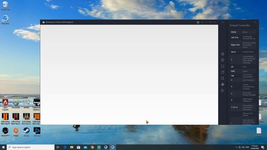Screen dimensions: 267x150
Task: Open the Gameloop desktop shortcut
Action: tap(5, 20)
